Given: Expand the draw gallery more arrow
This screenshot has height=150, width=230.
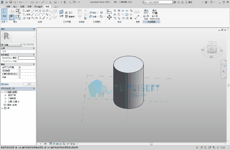Looking at the screenshot, I should pyautogui.click(x=50, y=19).
